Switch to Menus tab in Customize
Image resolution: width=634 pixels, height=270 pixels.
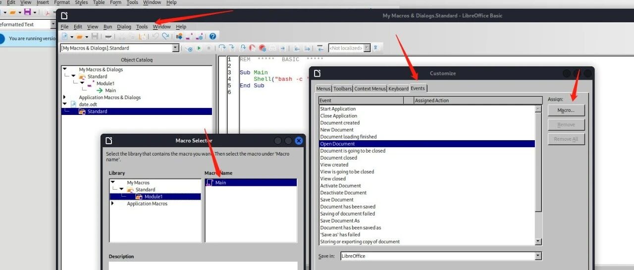(x=323, y=89)
